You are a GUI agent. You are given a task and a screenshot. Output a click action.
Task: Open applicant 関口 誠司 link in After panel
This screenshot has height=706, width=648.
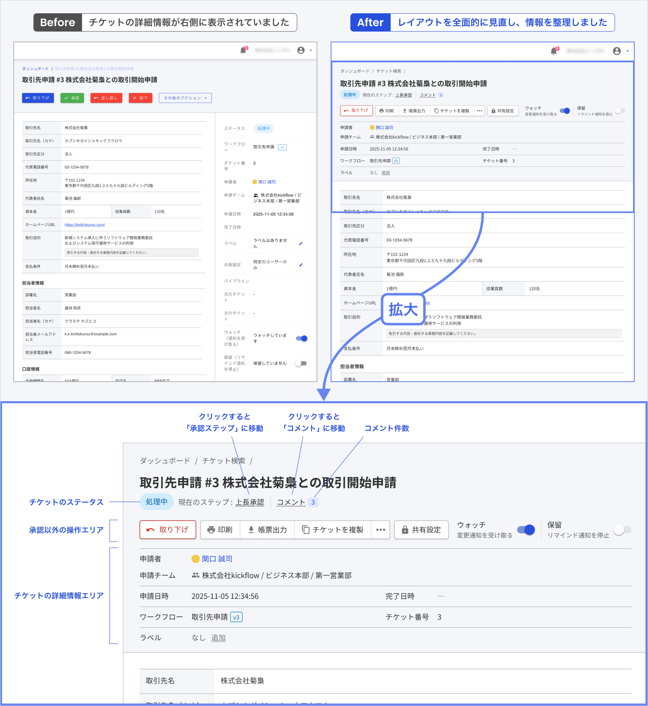[384, 127]
